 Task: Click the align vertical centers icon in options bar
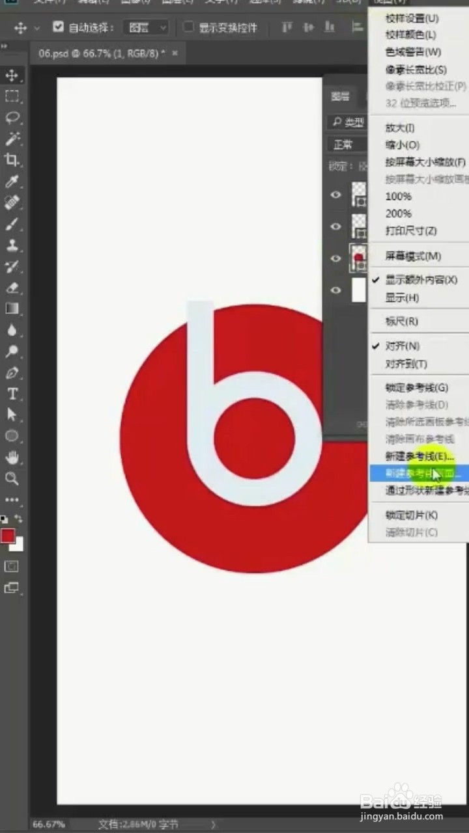[309, 27]
